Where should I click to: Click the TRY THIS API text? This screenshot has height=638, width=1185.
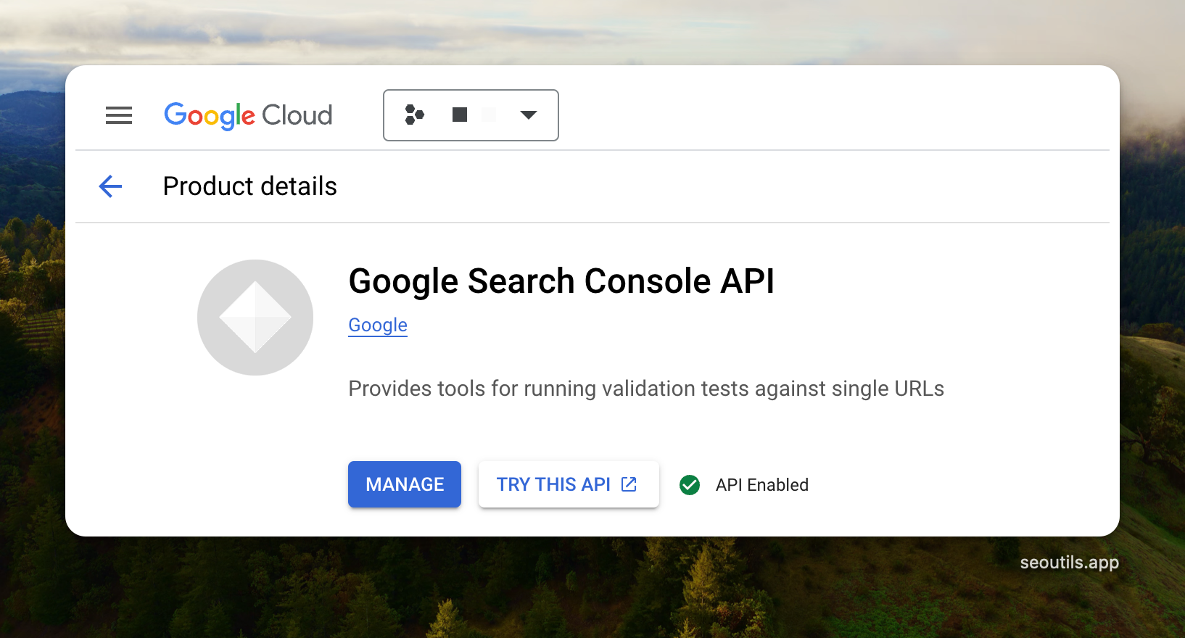[x=553, y=484]
